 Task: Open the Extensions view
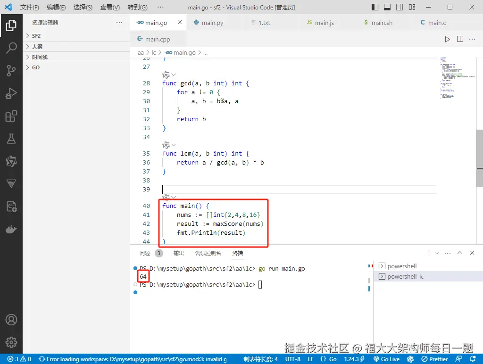(x=11, y=116)
